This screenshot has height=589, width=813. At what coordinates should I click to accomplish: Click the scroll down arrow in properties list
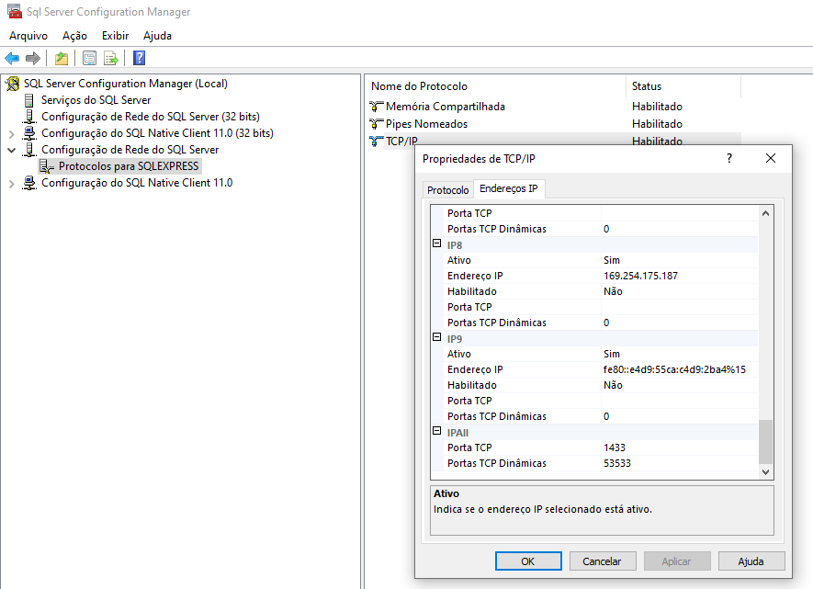765,471
